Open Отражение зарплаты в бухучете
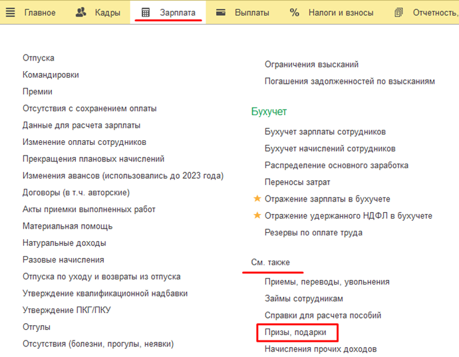Viewport: 459px width, 357px height. click(327, 199)
